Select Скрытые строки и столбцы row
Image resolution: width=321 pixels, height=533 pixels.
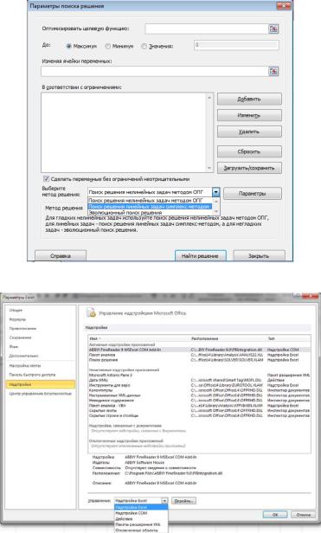tap(199, 415)
